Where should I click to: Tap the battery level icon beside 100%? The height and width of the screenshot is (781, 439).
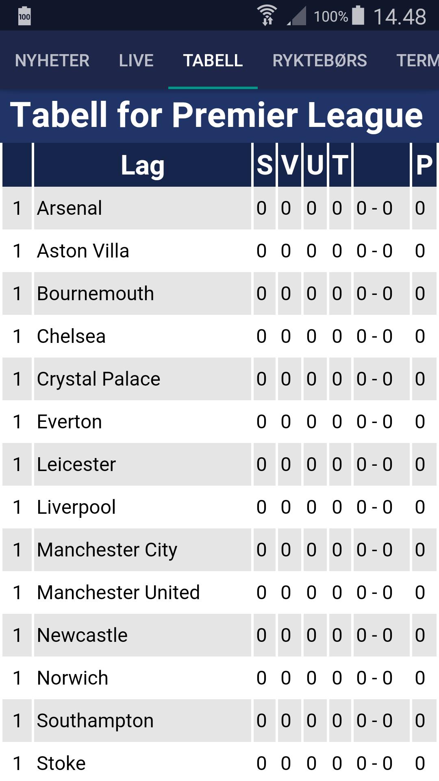click(358, 15)
